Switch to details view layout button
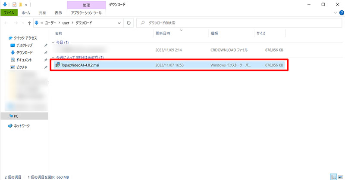The image size is (345, 180). [x=334, y=177]
